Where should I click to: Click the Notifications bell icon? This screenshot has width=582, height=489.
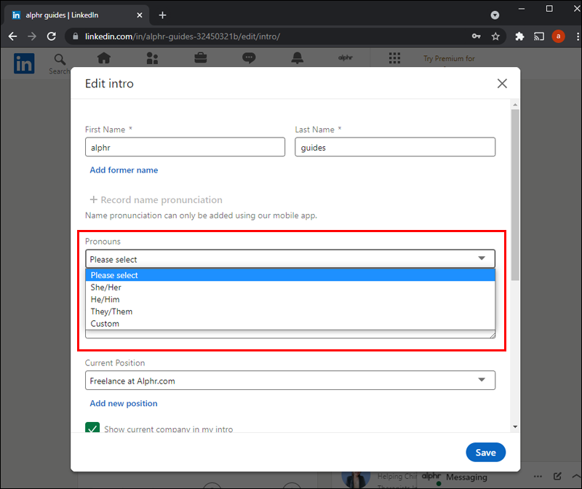pos(297,58)
